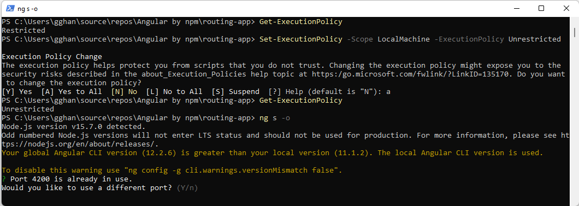This screenshot has height=206, width=579.
Task: Minimize the PowerShell window
Action: [x=516, y=9]
